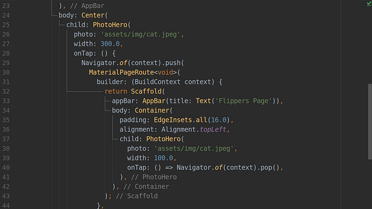Click 'PhotoHero' on line 25

pos(110,25)
